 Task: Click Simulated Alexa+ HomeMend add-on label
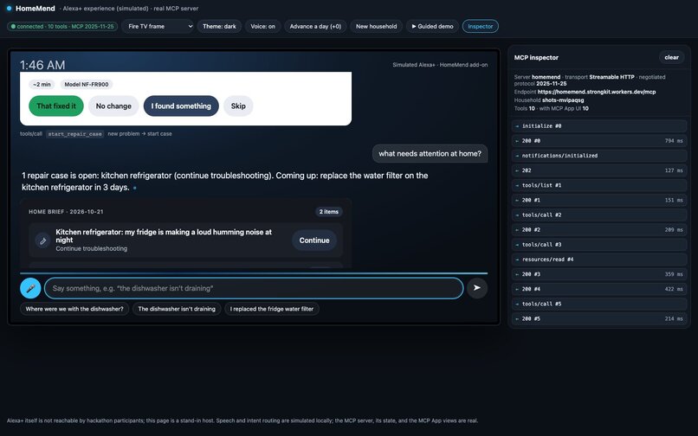coord(440,65)
